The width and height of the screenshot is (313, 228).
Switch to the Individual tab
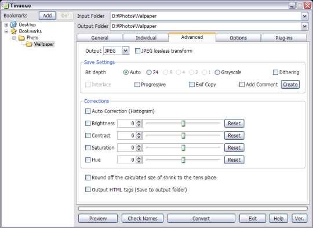[x=146, y=38]
